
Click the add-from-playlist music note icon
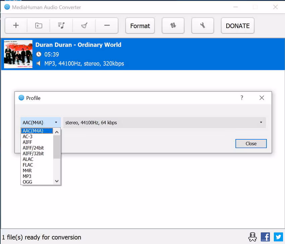(61, 25)
